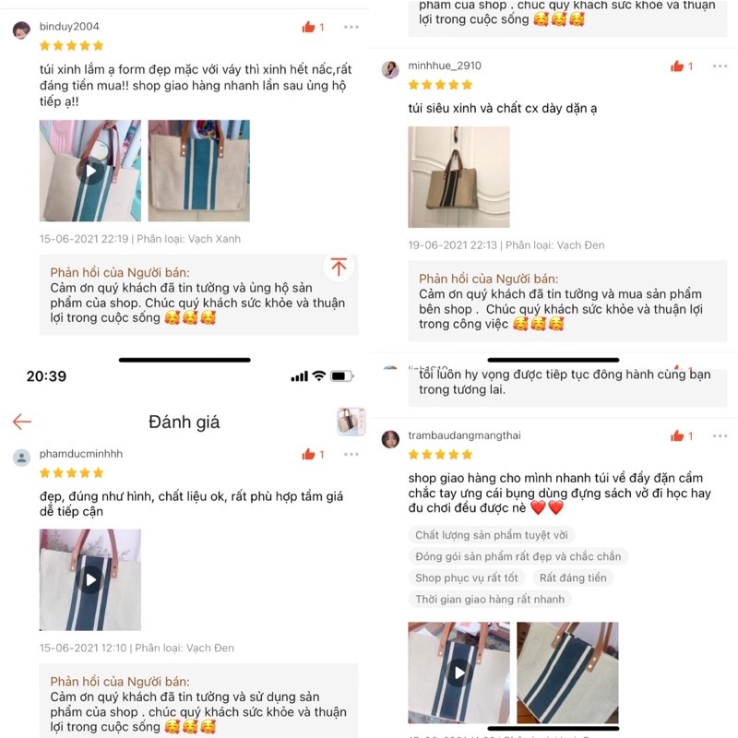
Task: Like trambaudangmangthai's review with thumbs-up
Action: [677, 436]
